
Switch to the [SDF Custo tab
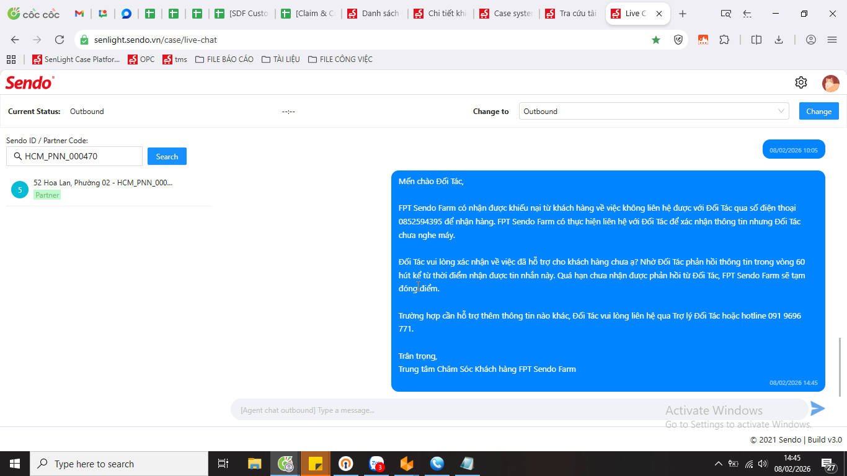241,14
